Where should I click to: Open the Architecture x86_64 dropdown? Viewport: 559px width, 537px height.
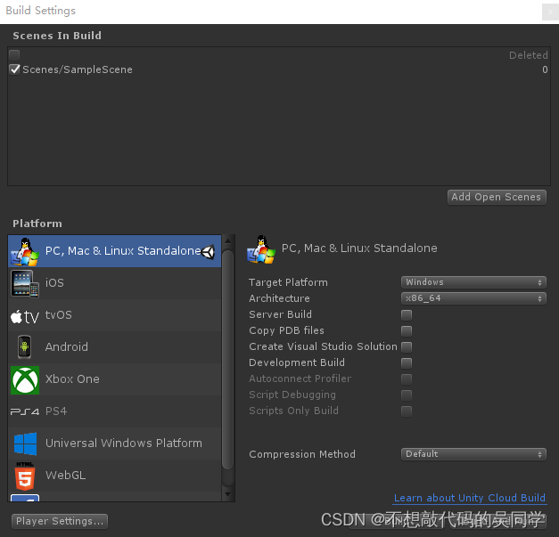pyautogui.click(x=473, y=298)
